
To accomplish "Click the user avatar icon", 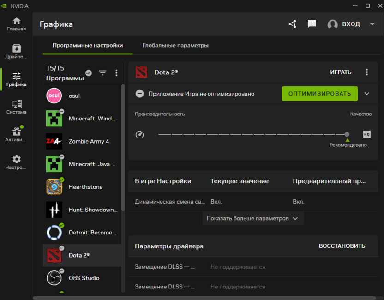I will tap(333, 24).
